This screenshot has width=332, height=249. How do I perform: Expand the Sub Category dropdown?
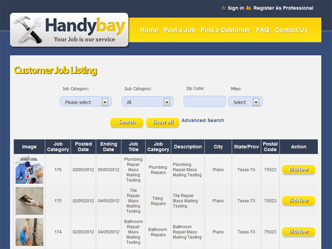click(147, 102)
